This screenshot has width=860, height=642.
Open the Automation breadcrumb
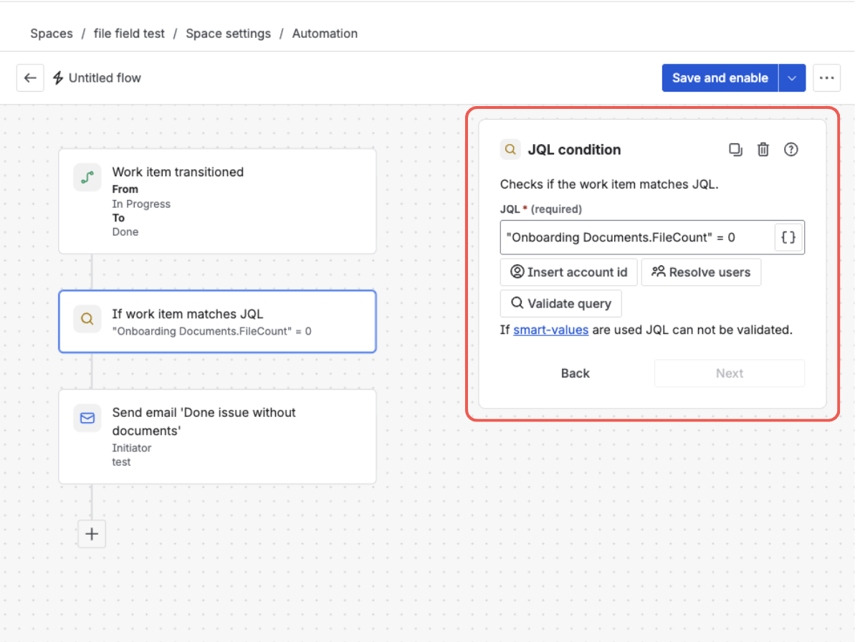(325, 34)
